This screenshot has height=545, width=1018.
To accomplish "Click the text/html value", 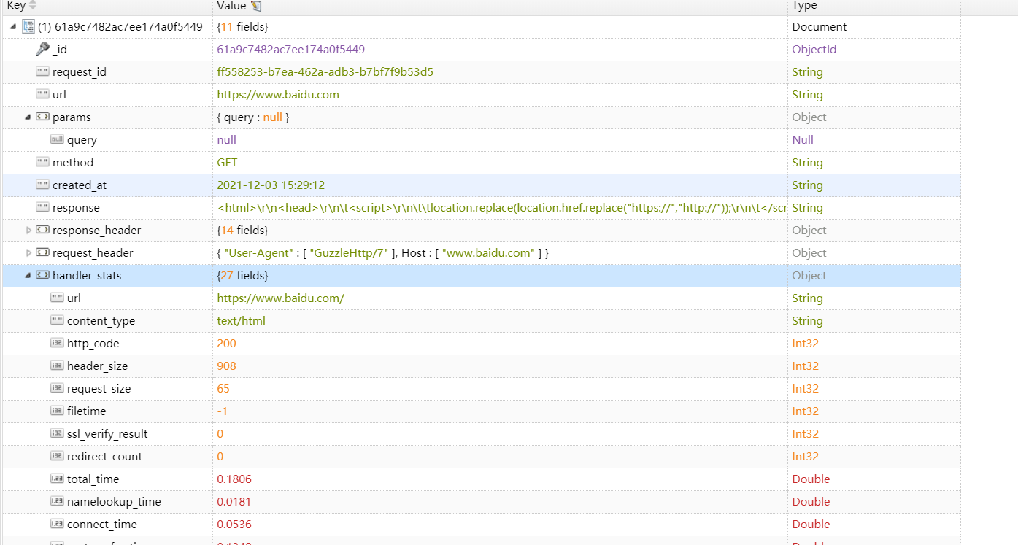I will pos(242,321).
